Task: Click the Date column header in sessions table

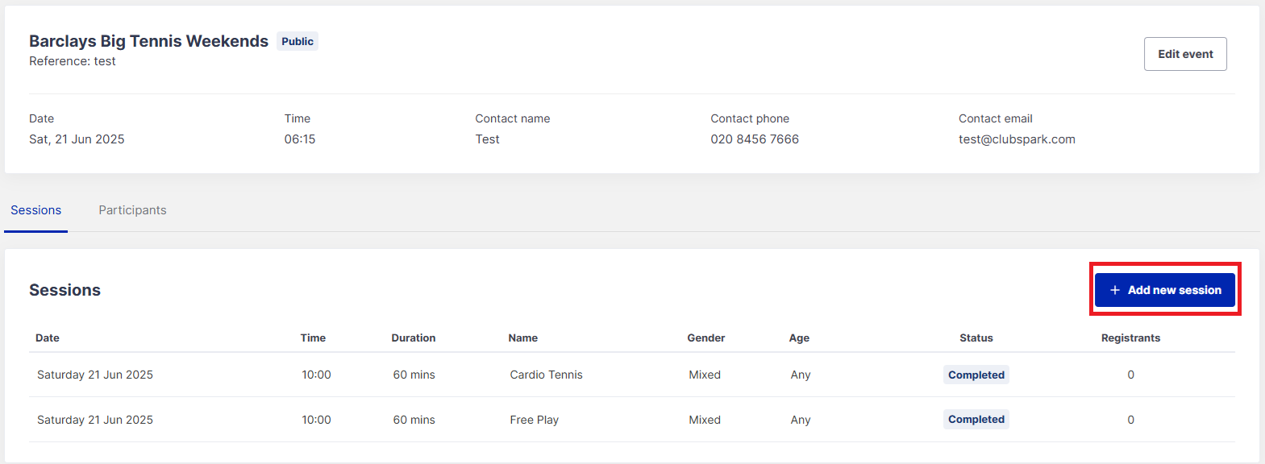Action: [48, 338]
